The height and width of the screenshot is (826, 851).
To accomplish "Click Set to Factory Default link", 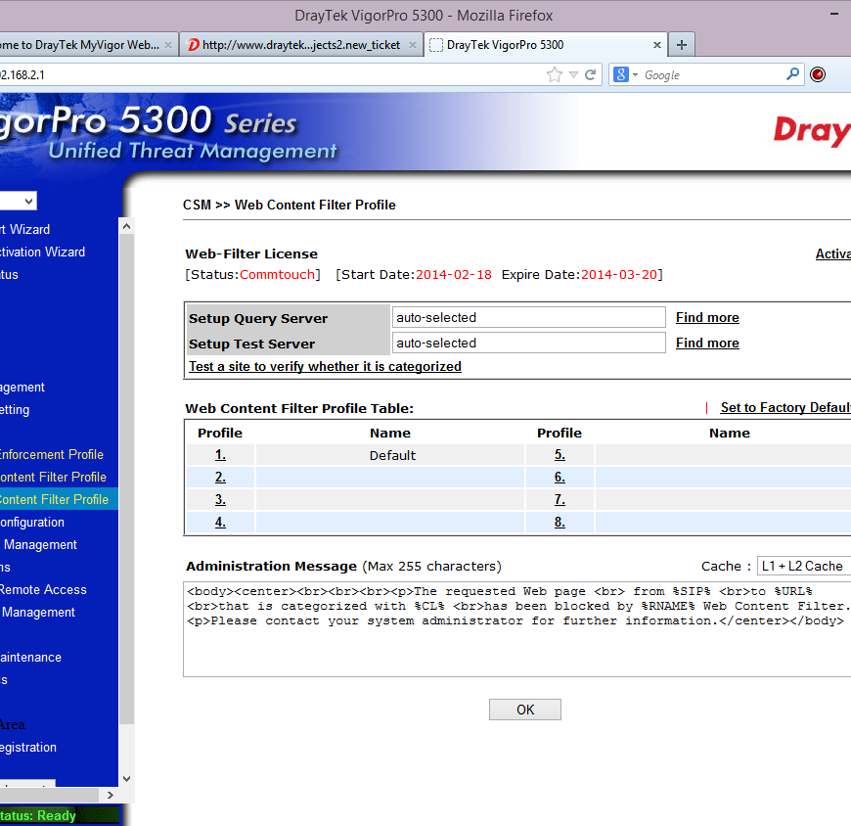I will click(784, 408).
